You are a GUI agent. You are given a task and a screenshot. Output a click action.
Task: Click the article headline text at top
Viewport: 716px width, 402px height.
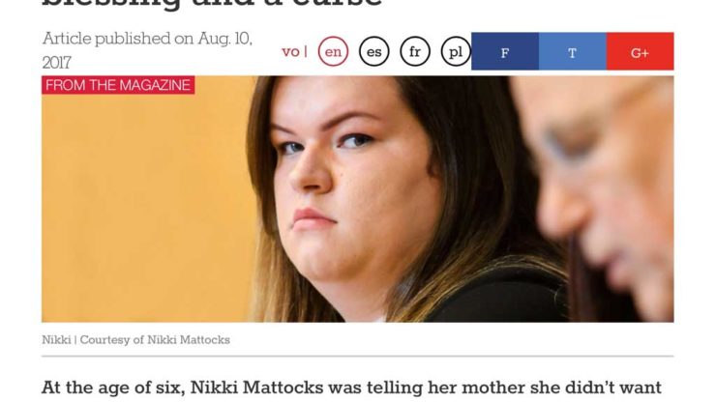coord(212,4)
